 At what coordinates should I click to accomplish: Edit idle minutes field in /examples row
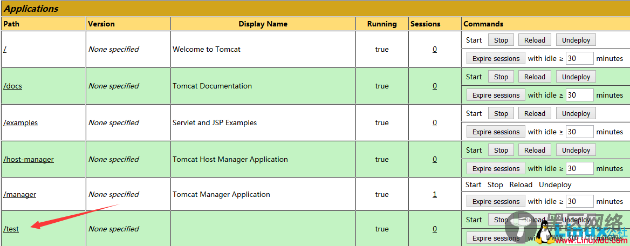point(580,132)
